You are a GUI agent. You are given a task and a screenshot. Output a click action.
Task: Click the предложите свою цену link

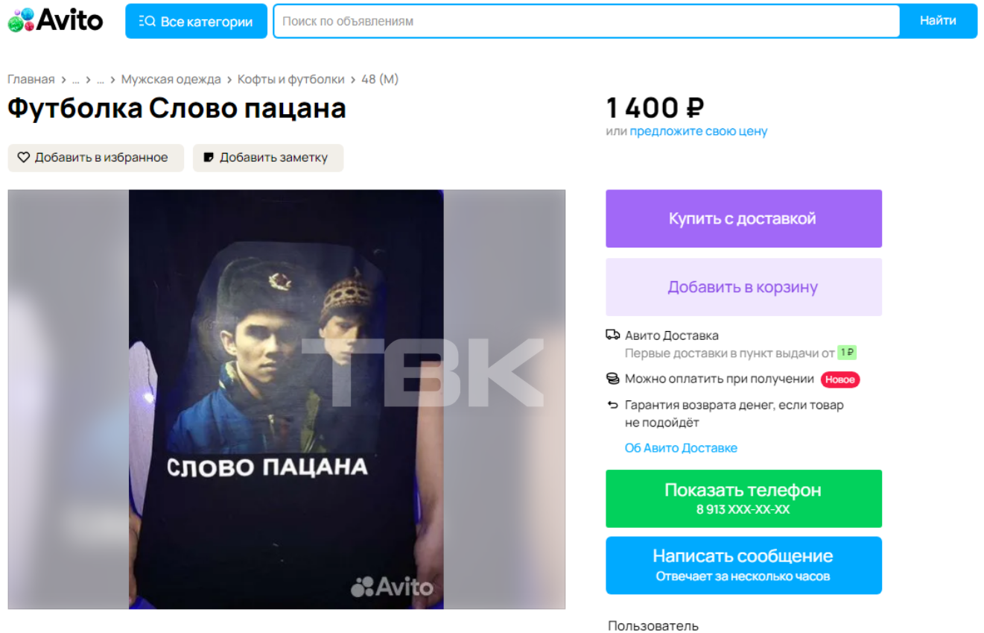pyautogui.click(x=699, y=131)
